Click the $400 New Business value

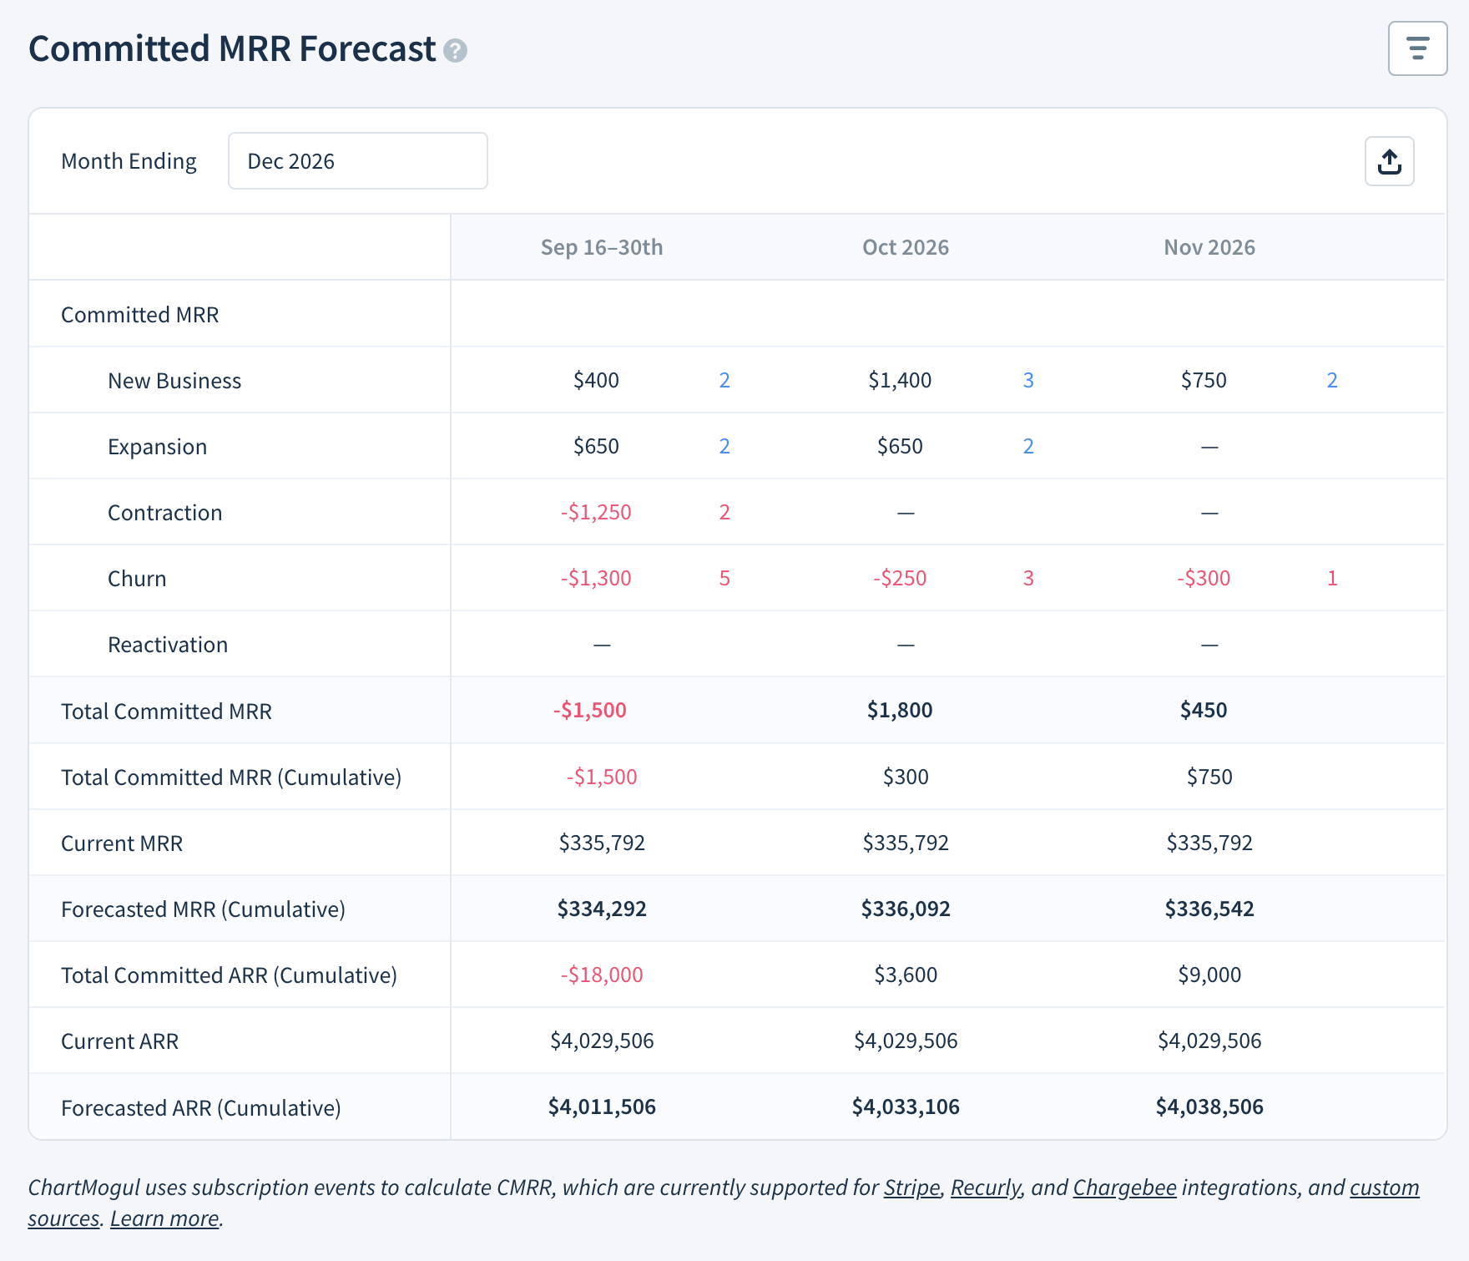click(x=596, y=380)
